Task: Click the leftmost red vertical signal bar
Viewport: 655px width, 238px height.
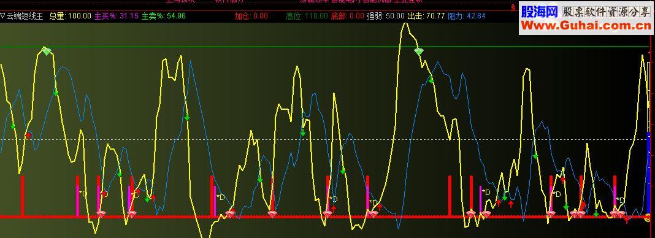Action: pos(23,196)
